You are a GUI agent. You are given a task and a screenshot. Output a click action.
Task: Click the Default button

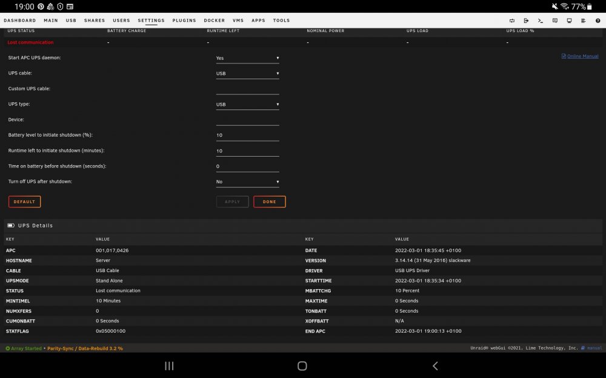(24, 202)
